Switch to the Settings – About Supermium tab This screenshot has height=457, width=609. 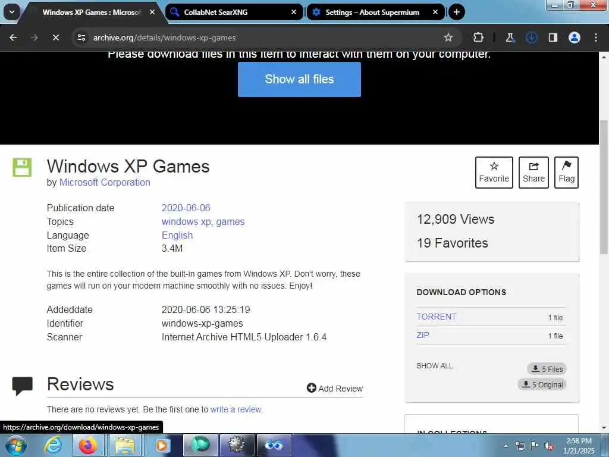tap(376, 12)
